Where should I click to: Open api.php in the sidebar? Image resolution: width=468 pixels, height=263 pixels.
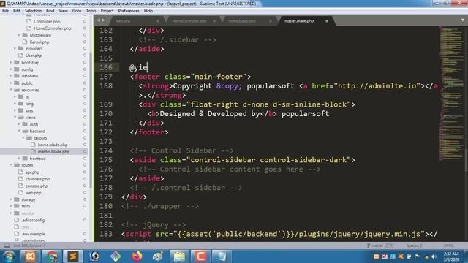32,172
